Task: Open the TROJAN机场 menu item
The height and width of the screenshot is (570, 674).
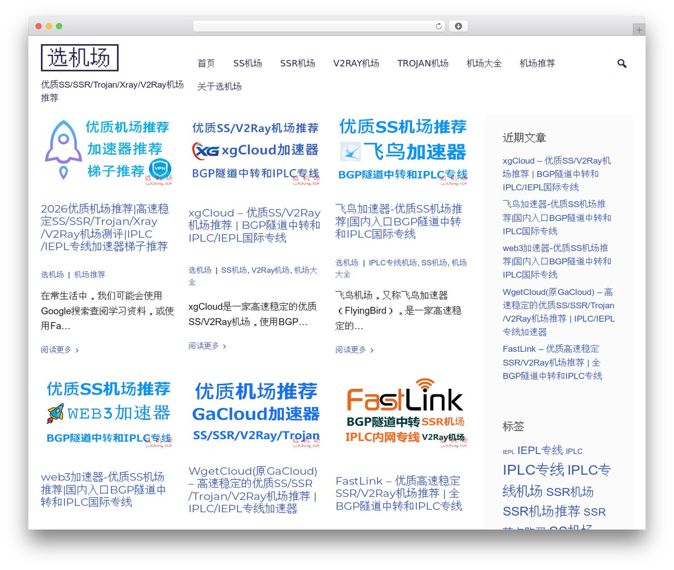Action: (423, 64)
